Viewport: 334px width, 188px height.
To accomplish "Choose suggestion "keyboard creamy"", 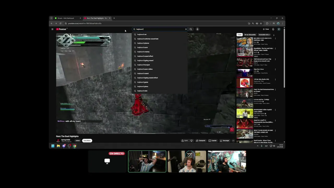I will (x=160, y=52).
